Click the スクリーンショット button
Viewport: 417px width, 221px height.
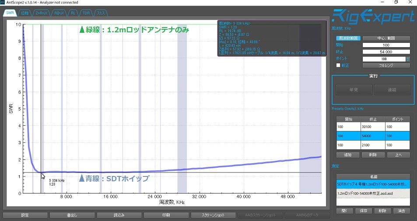point(213,215)
